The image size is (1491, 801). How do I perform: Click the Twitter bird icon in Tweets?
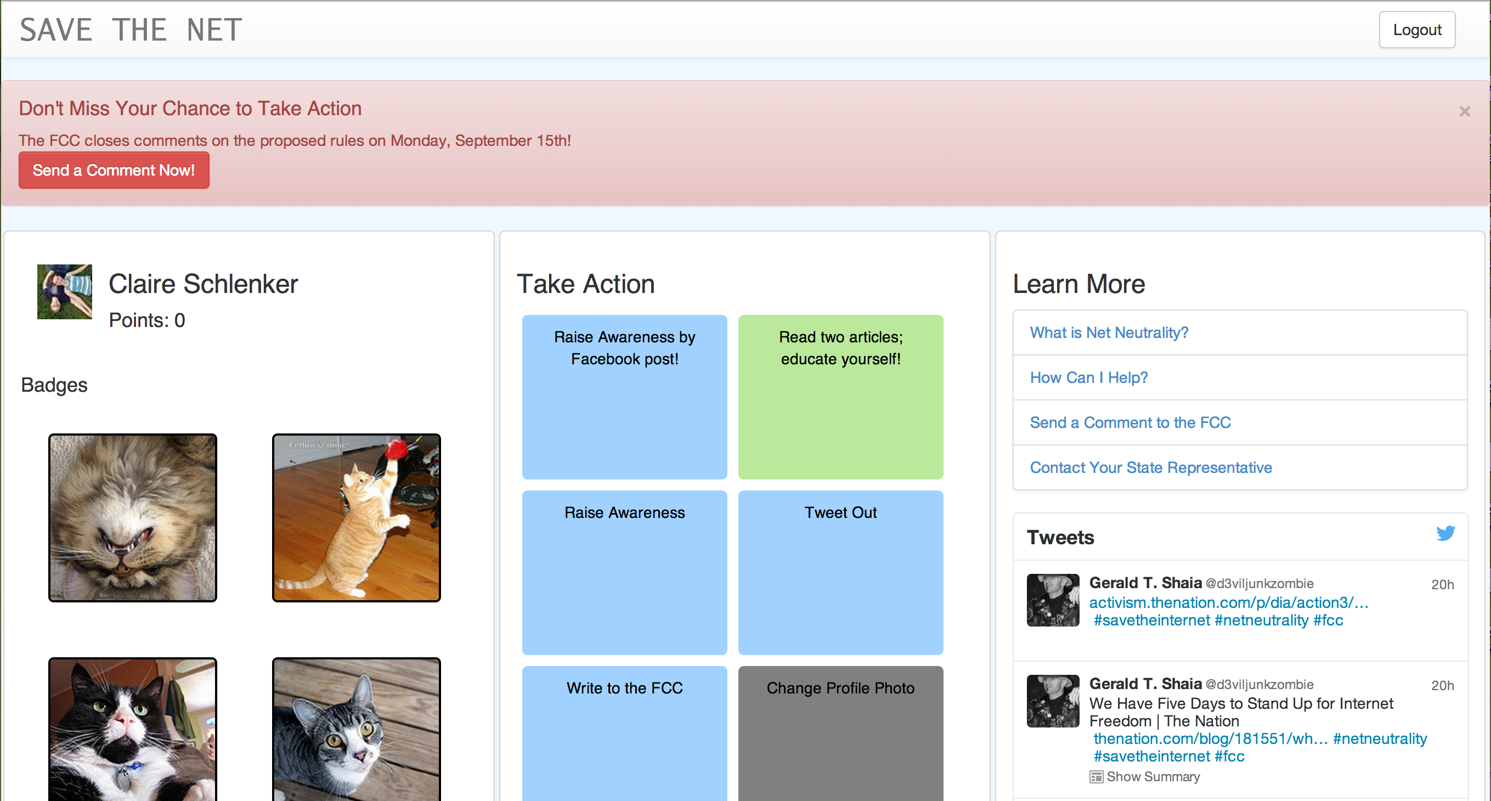tap(1445, 533)
